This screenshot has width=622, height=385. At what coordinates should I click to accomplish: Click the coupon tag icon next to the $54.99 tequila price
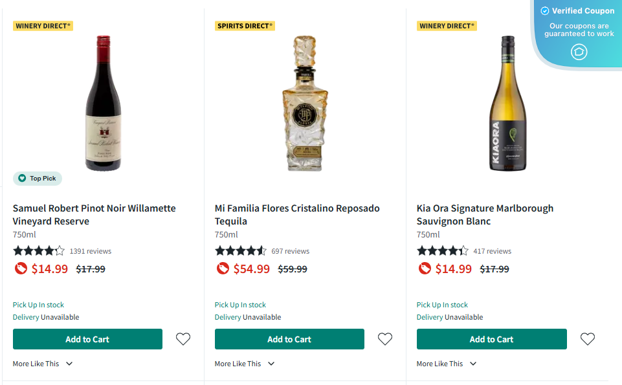pos(222,269)
